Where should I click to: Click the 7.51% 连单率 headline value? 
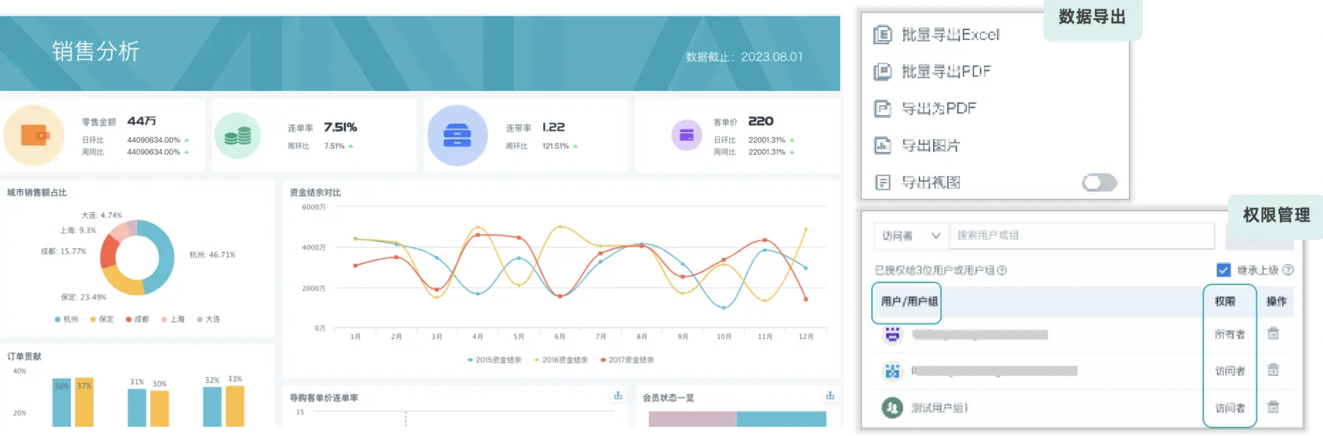[x=340, y=127]
